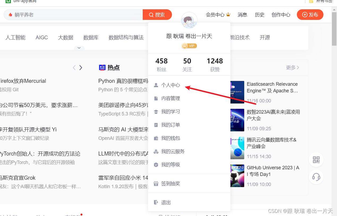Click the crown icon next to 会员中心
This screenshot has height=216, width=337.
coord(228,14)
